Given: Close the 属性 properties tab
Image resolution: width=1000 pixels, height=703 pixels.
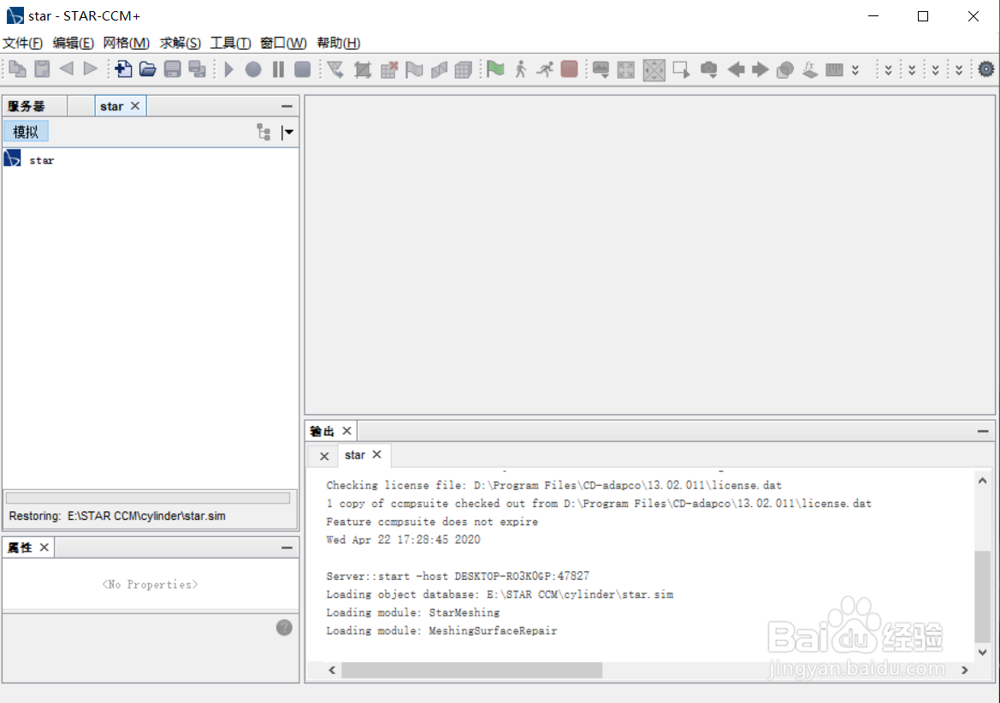Looking at the screenshot, I should click(44, 546).
